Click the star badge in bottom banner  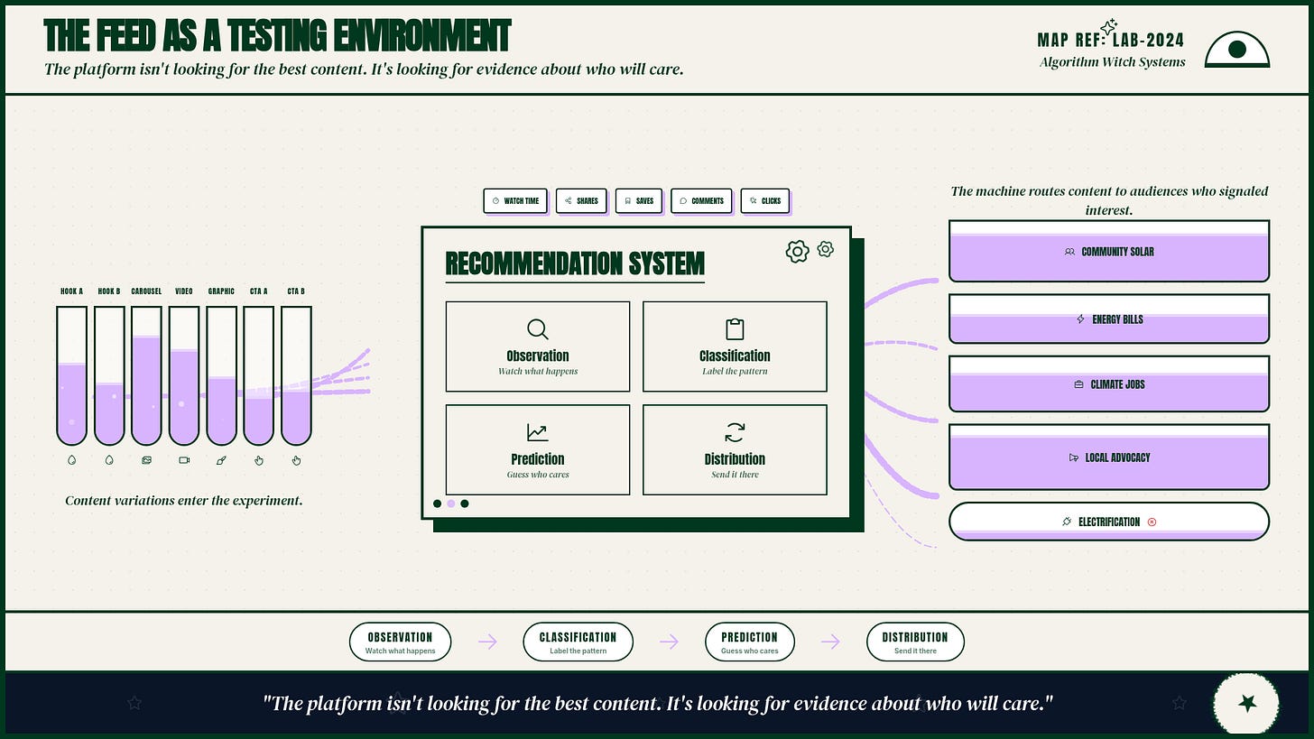(1246, 704)
